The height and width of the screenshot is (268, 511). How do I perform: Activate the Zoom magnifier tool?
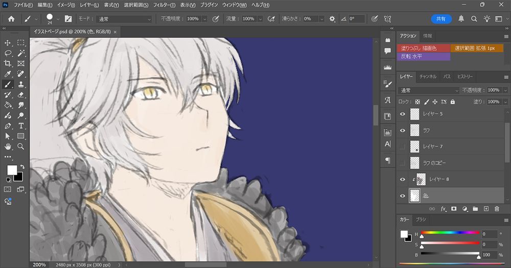[21, 147]
